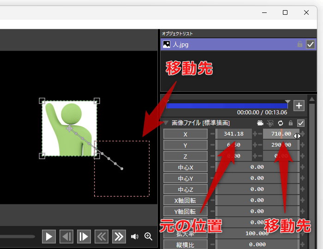Toggle the lock icon in 画像ファイル header
Screen dimensions: 323x249
coord(290,123)
